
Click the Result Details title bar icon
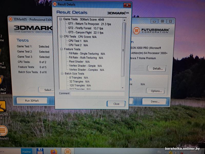[x=55, y=4]
